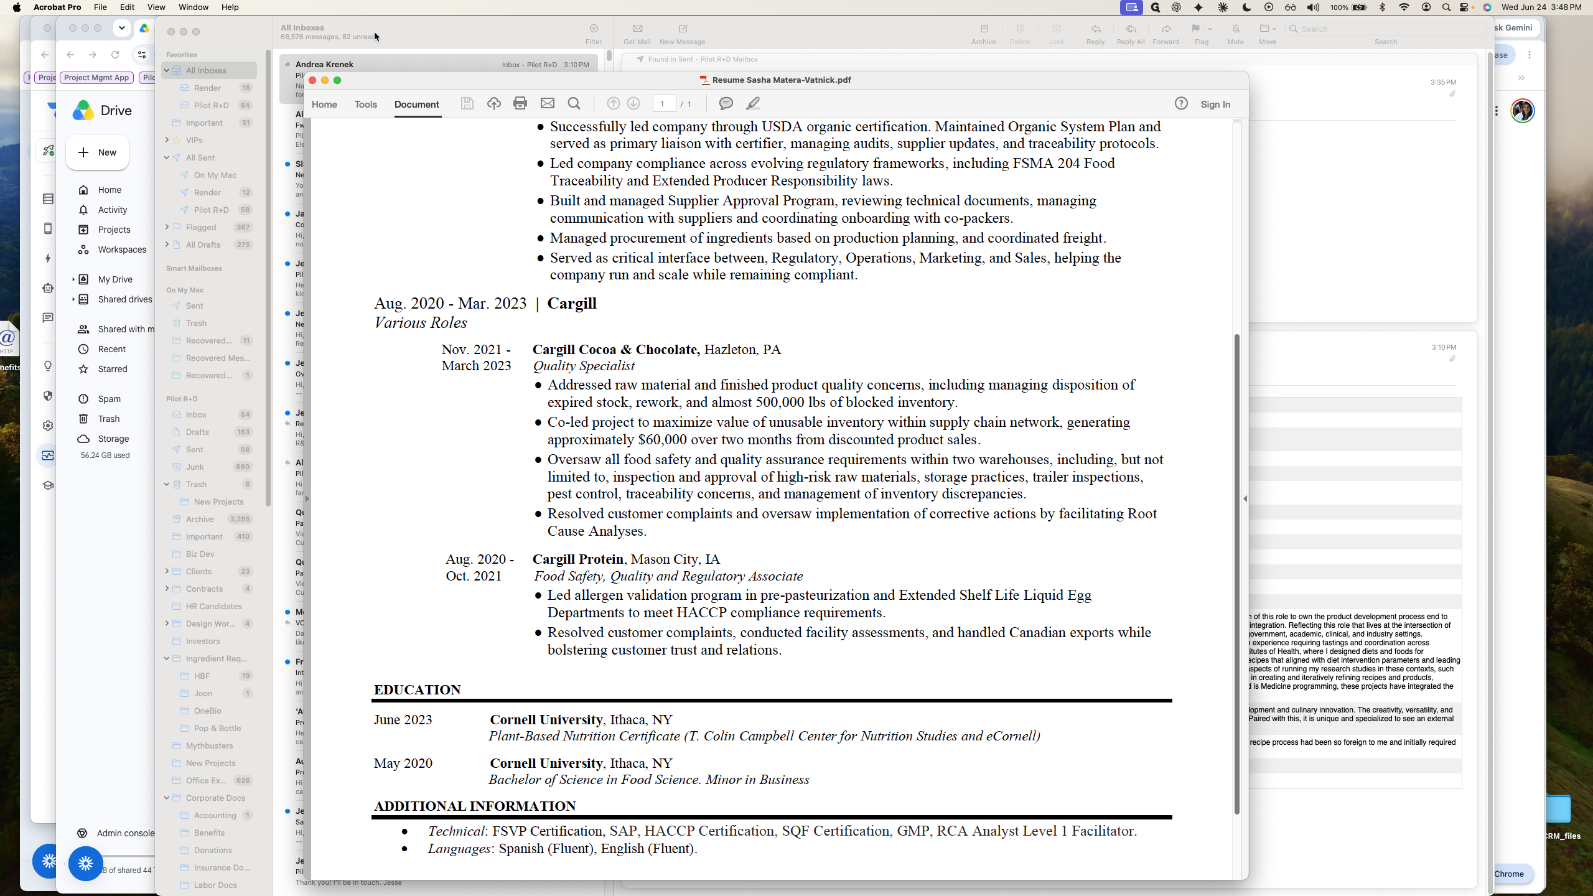This screenshot has width=1593, height=896.
Task: Collapse the Corporate Docs folder
Action: point(167,798)
